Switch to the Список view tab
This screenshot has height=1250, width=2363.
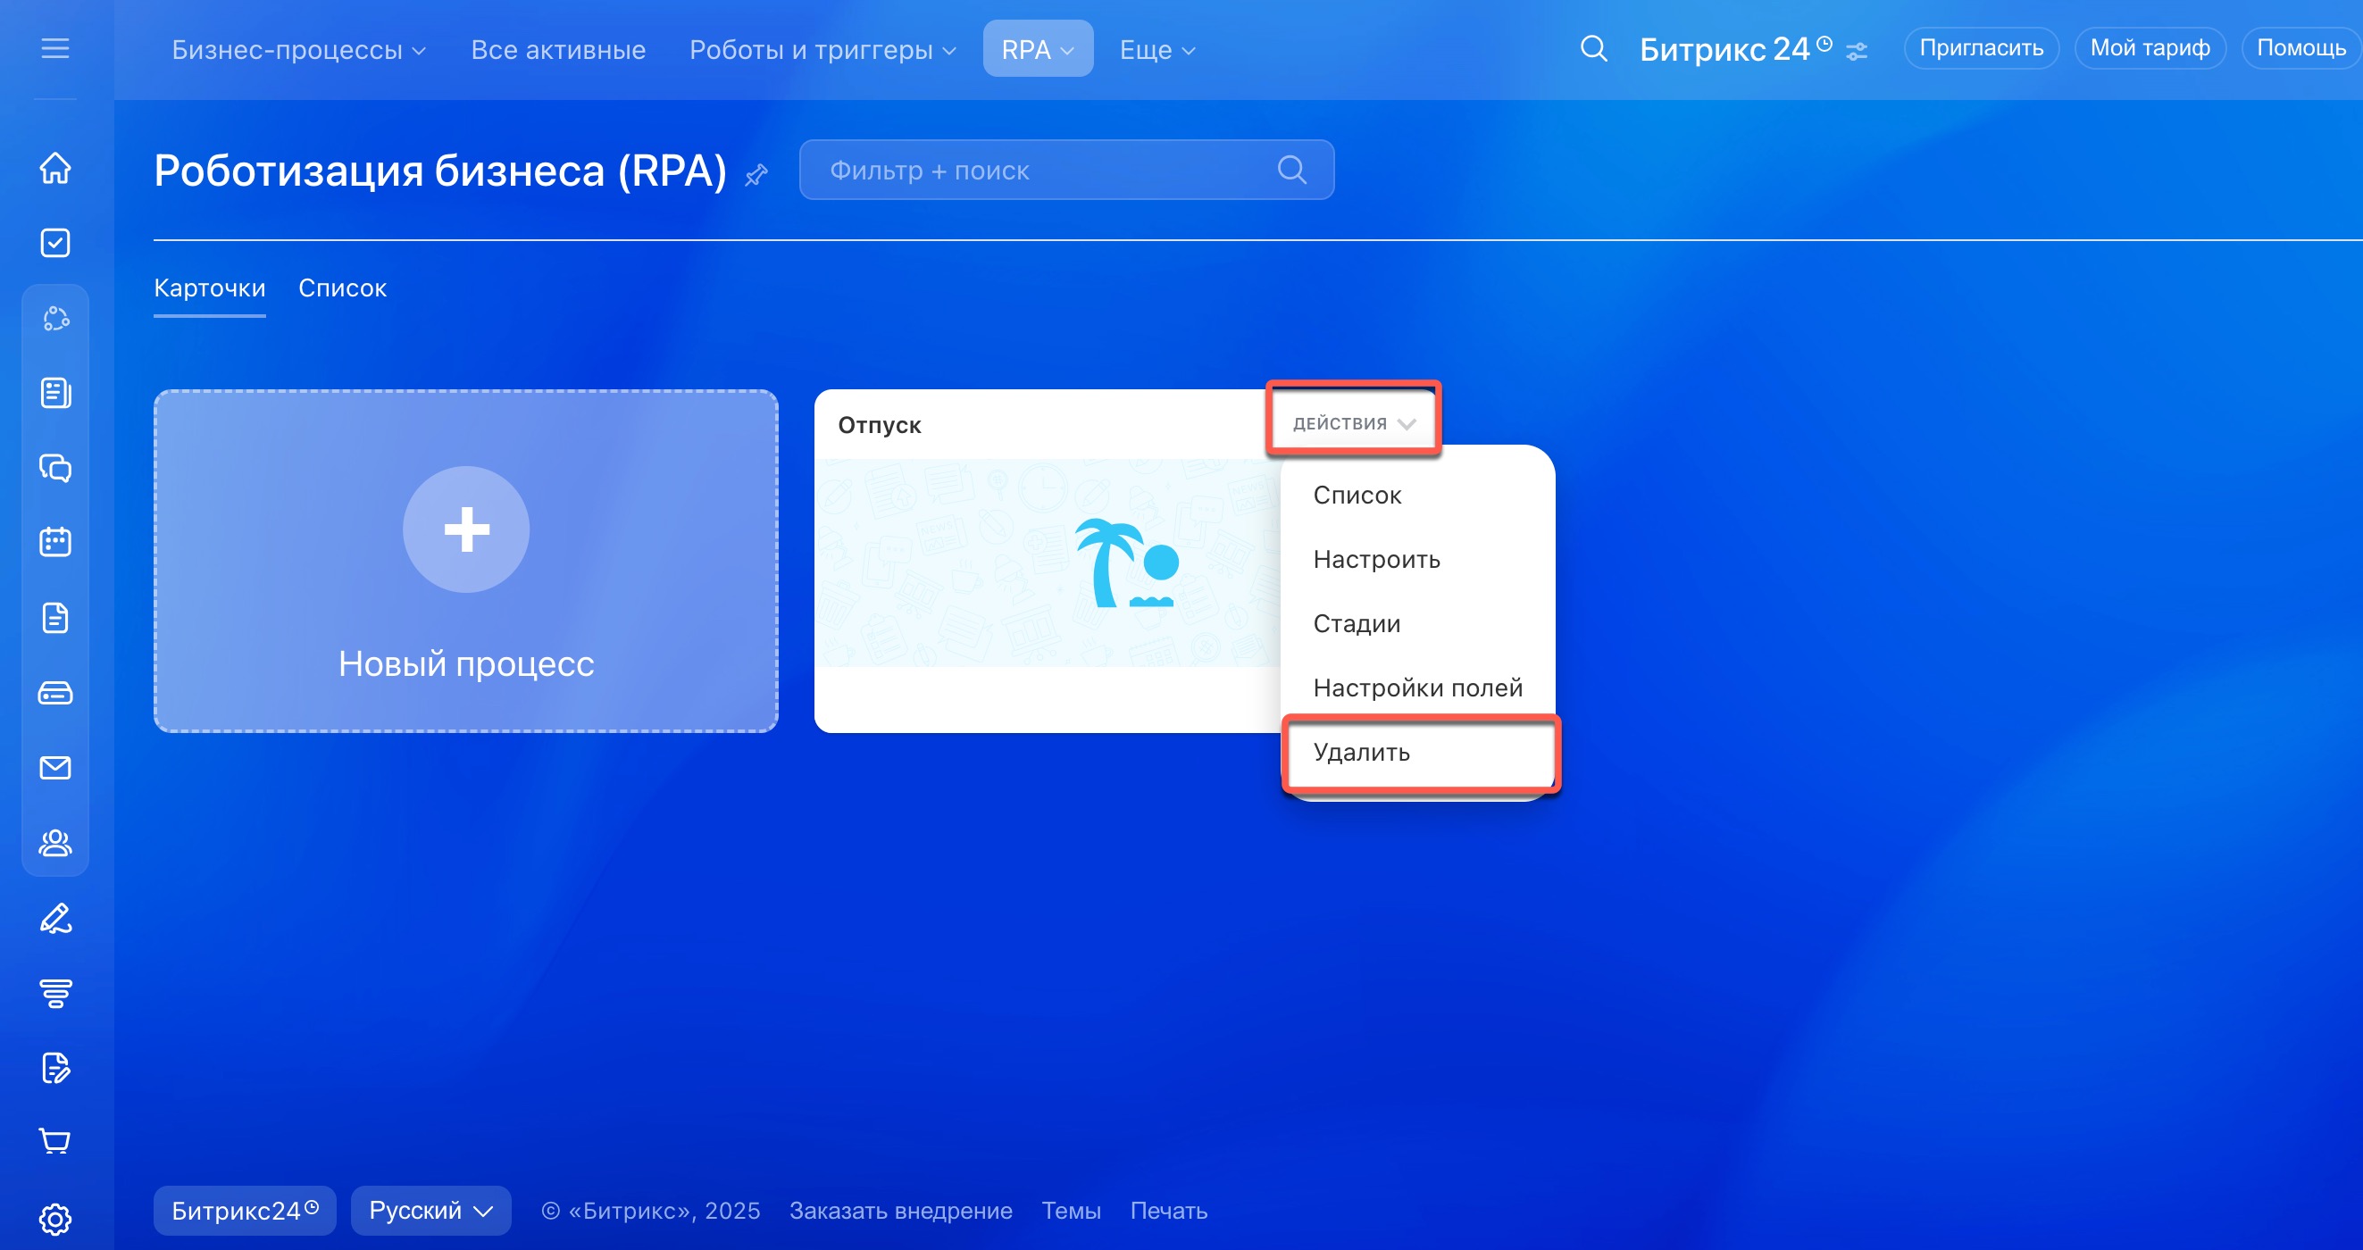click(x=342, y=288)
